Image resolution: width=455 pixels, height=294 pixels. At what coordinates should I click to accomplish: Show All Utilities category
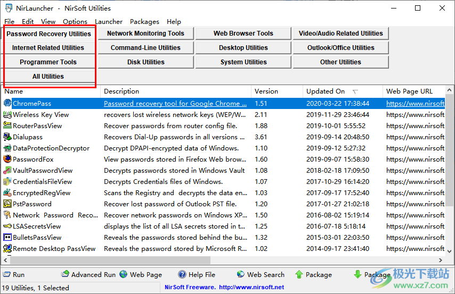click(x=48, y=76)
